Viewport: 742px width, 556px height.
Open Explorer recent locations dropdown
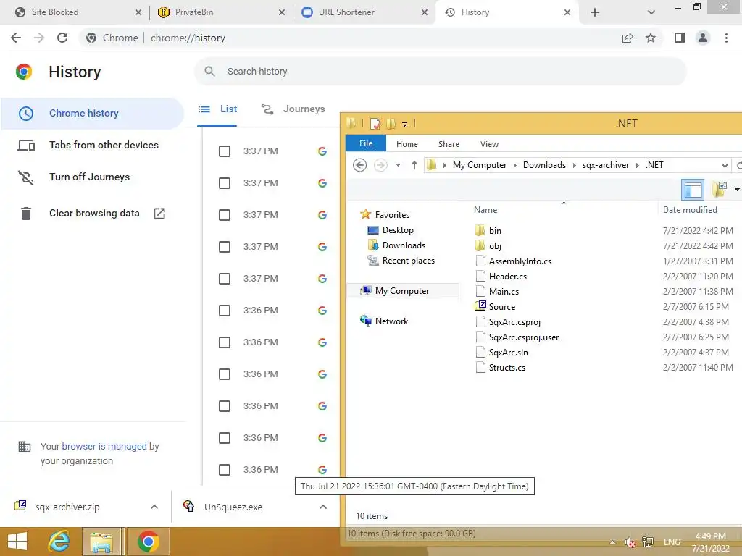click(398, 165)
